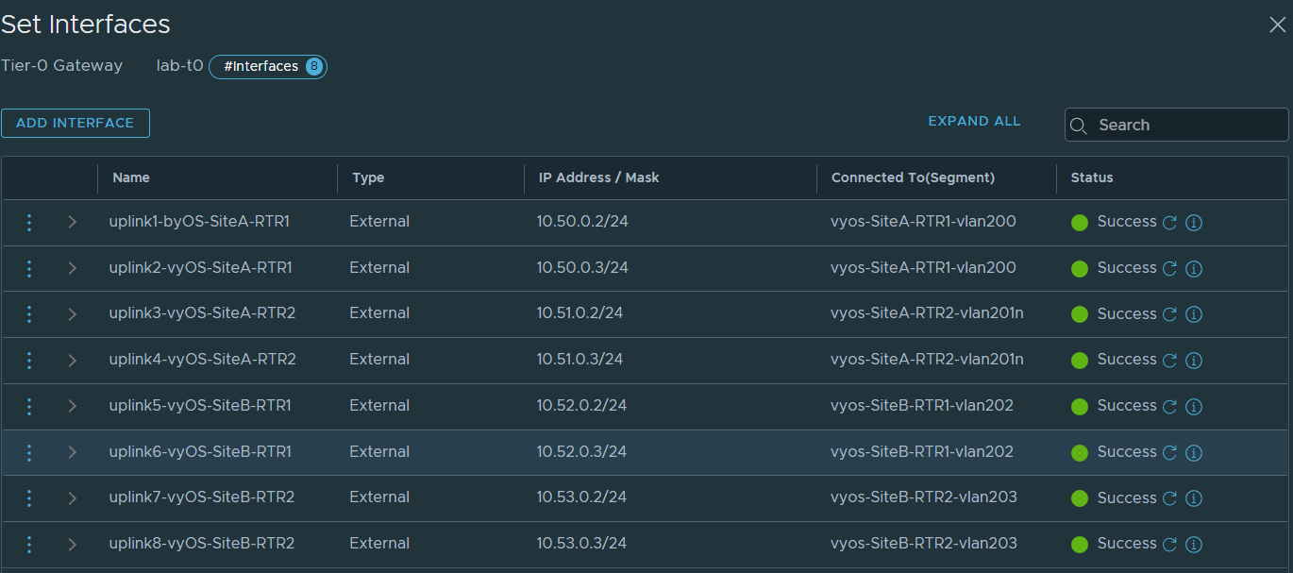Show status info for uplink3-vyOS-SiteA-RTR2
The image size is (1293, 573).
1194,314
